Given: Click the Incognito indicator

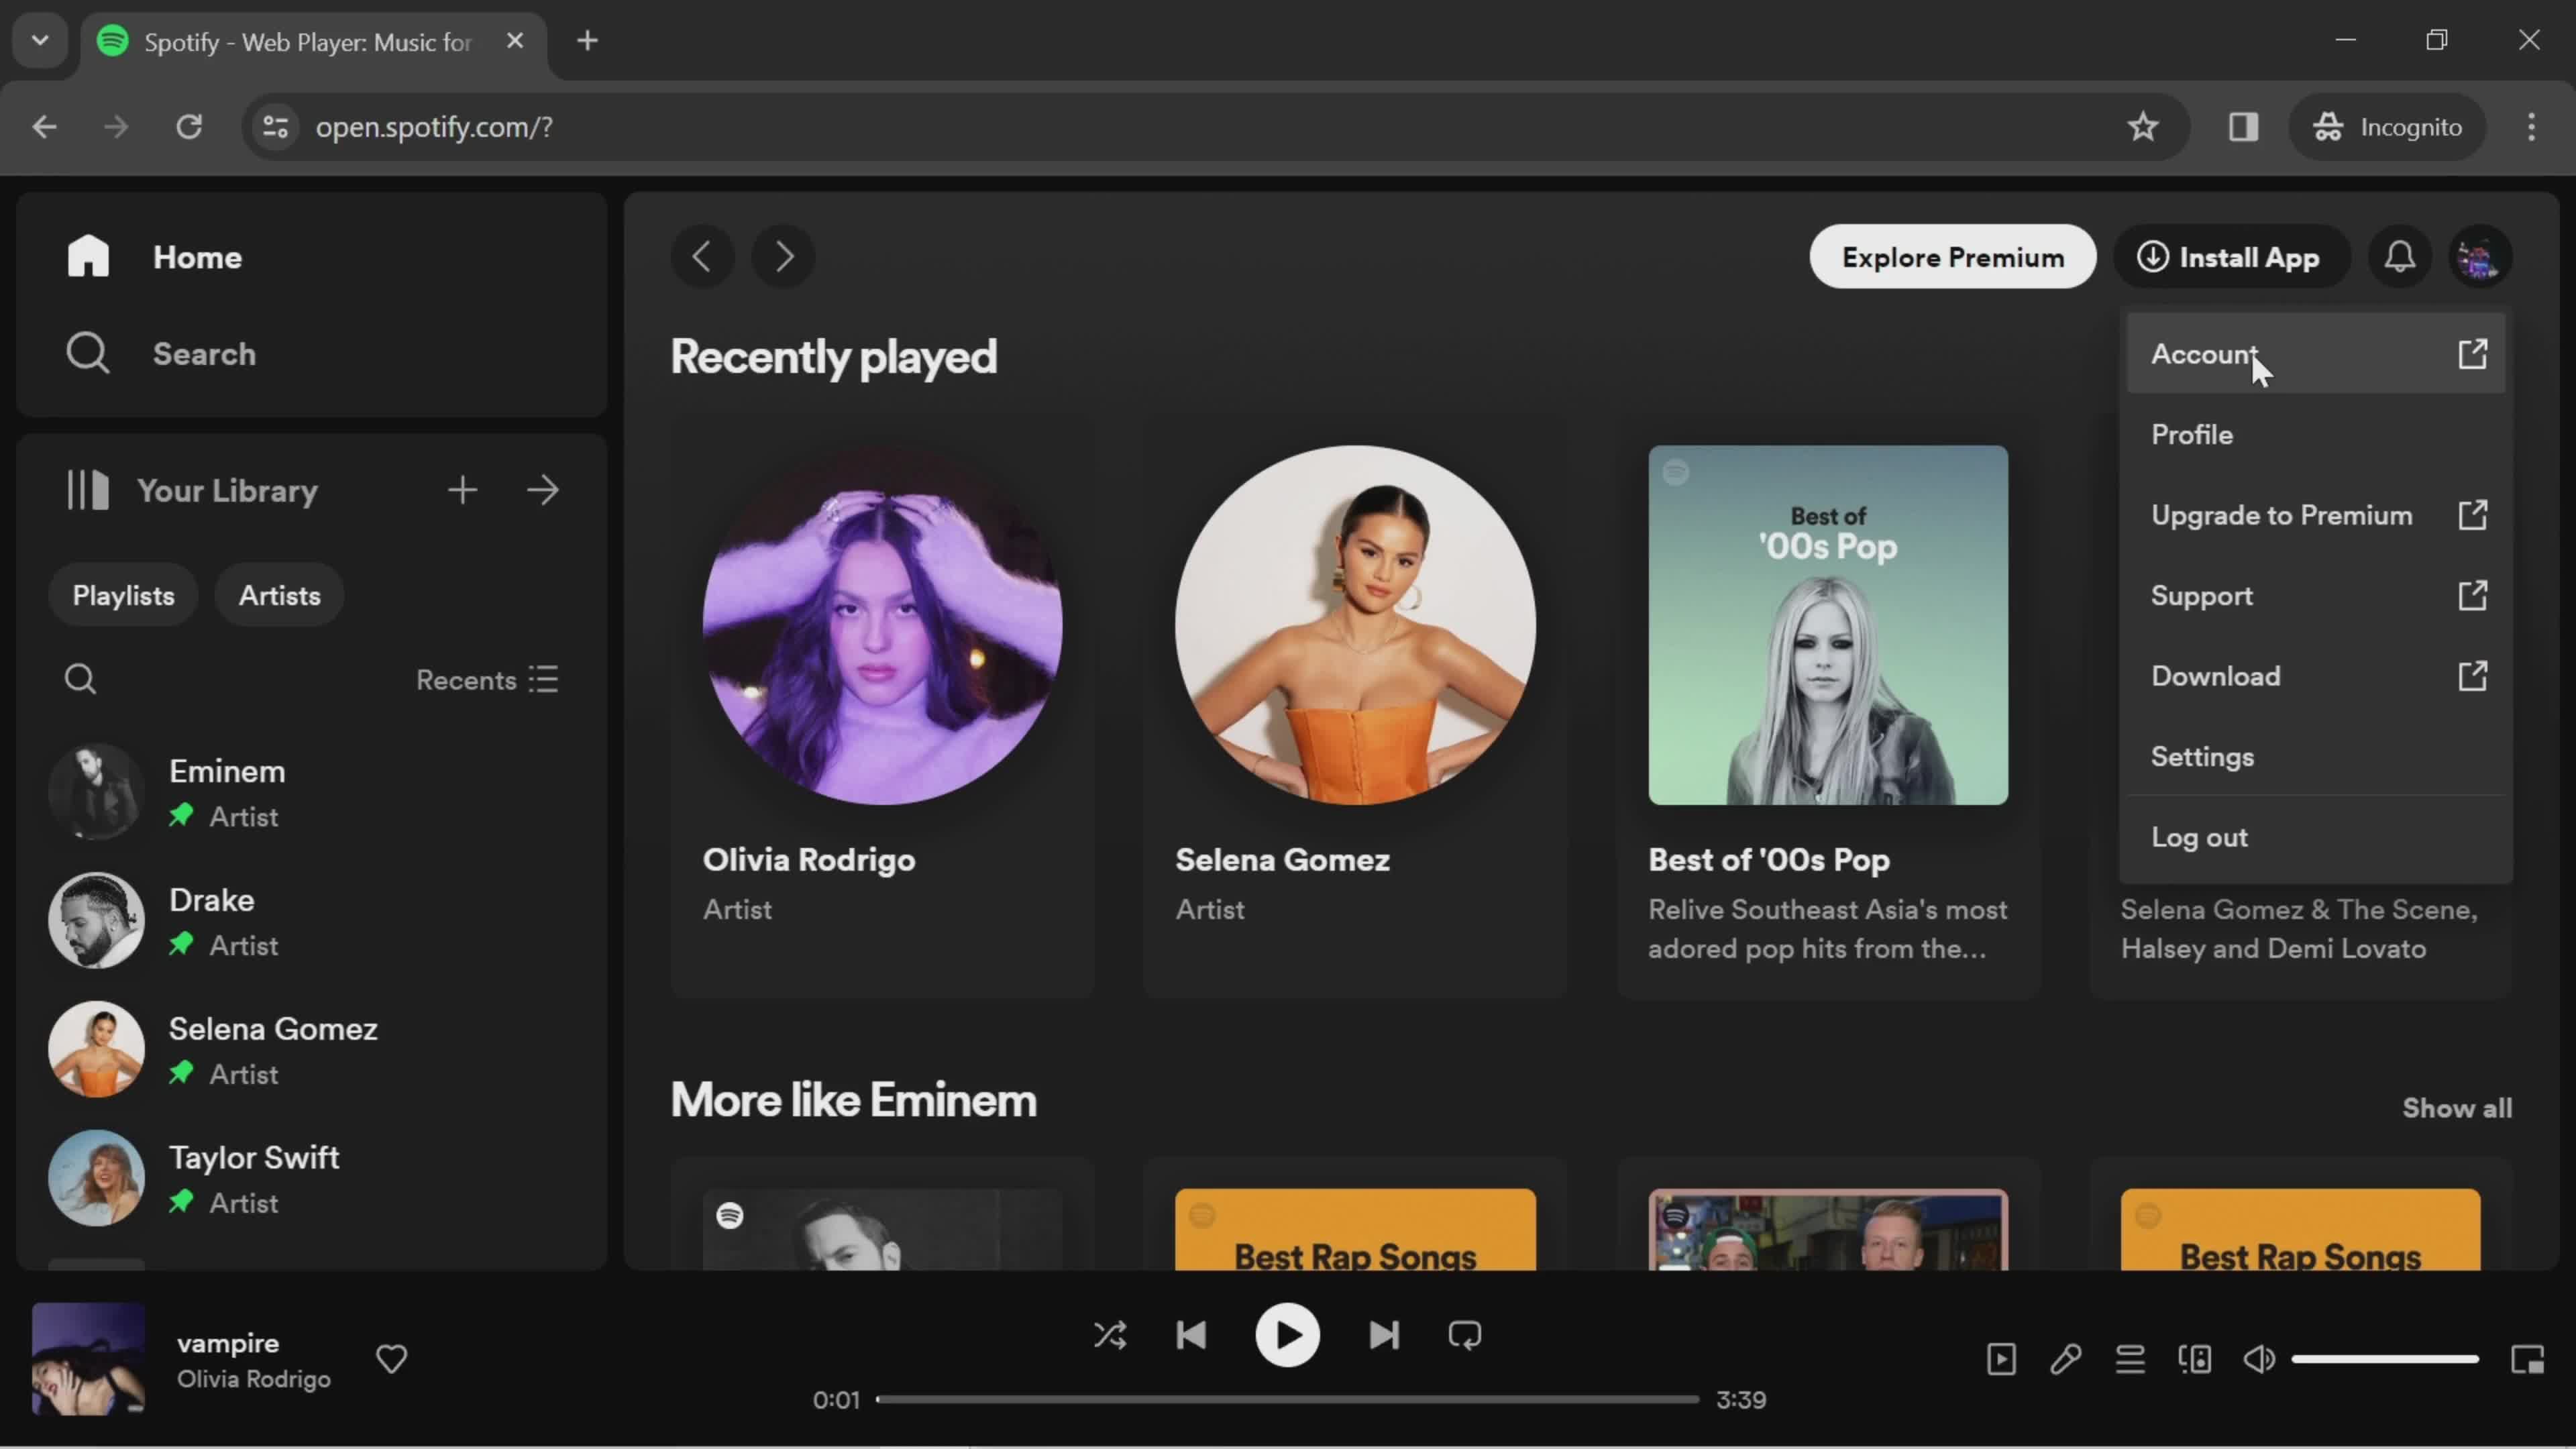Looking at the screenshot, I should click(x=2387, y=127).
